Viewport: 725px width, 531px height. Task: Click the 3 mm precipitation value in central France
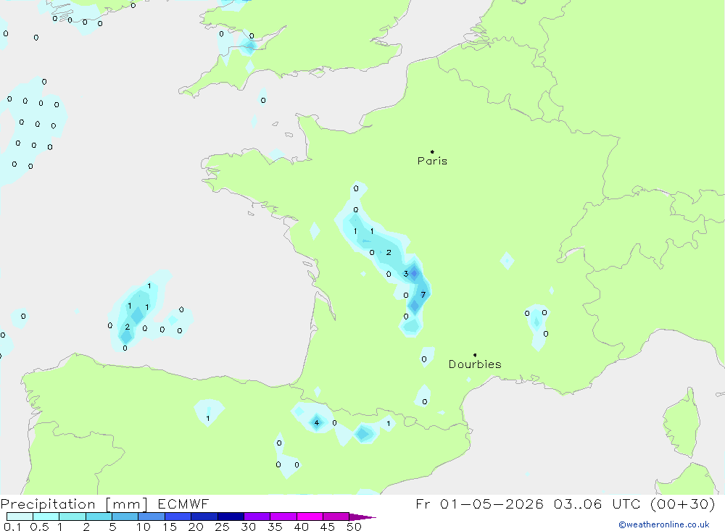[x=406, y=274]
